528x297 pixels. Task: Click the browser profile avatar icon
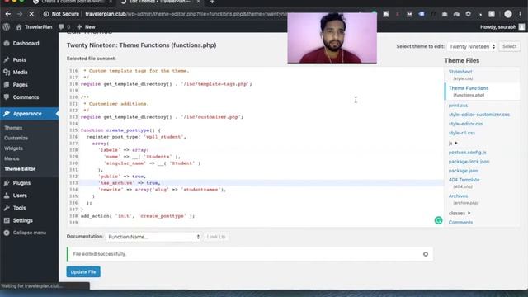(x=508, y=14)
